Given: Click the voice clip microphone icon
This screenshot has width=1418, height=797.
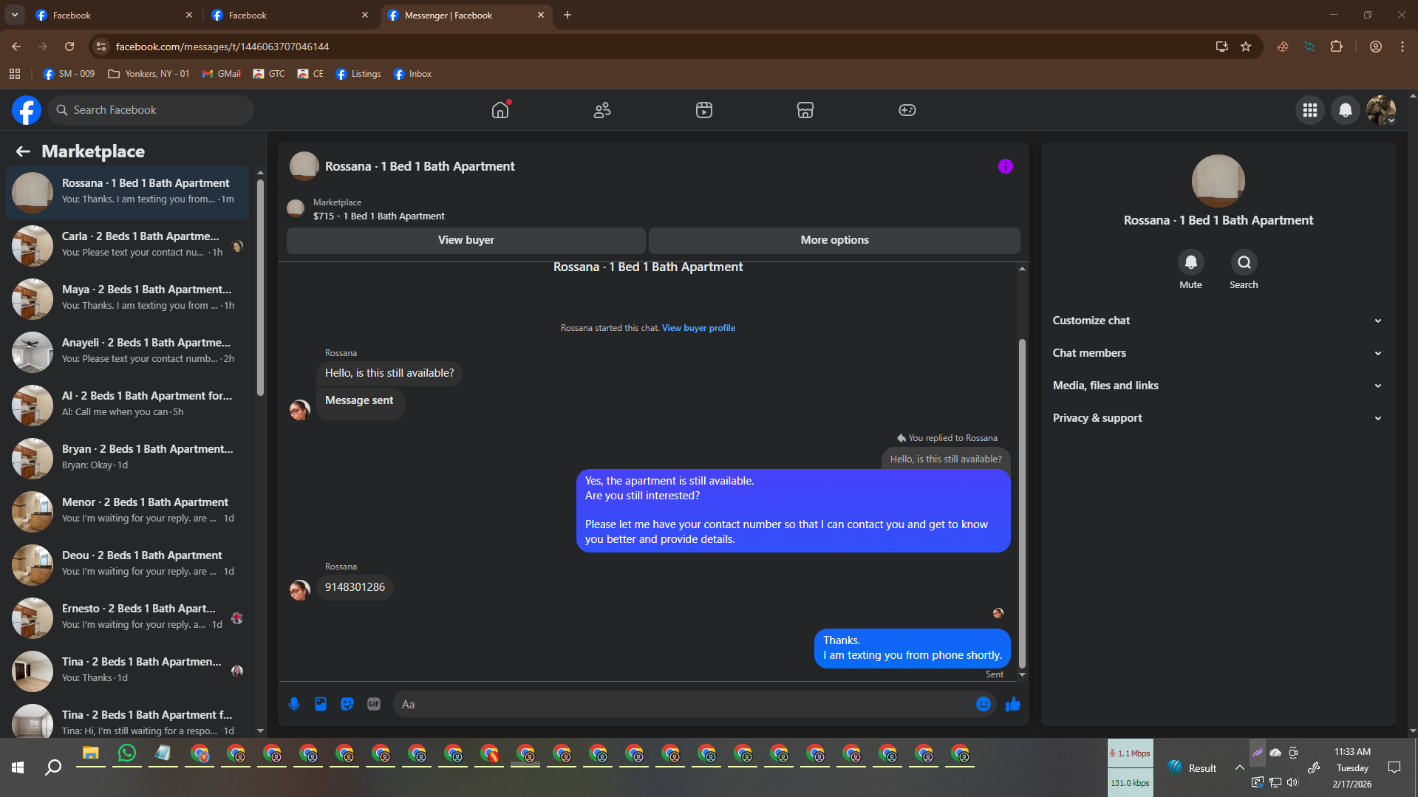Looking at the screenshot, I should [x=294, y=704].
